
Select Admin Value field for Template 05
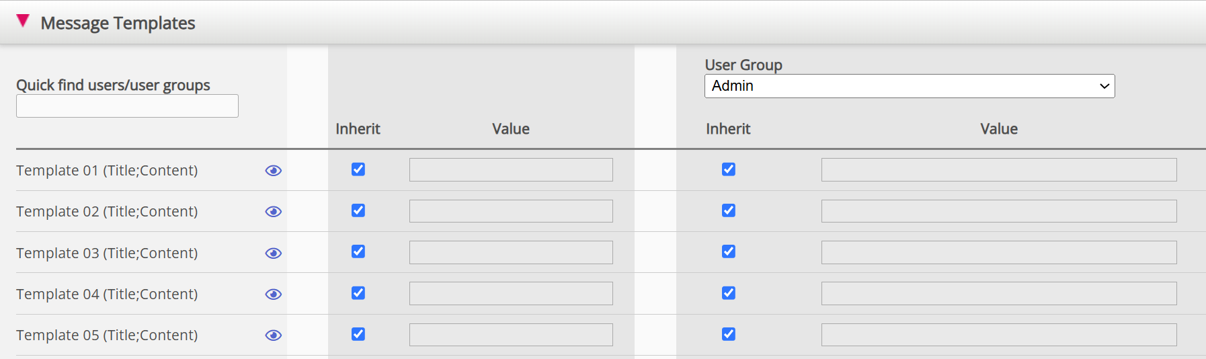pos(998,335)
